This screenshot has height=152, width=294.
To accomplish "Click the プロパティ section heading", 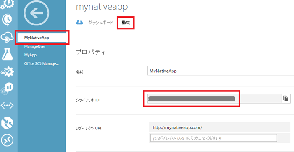I will tap(91, 52).
